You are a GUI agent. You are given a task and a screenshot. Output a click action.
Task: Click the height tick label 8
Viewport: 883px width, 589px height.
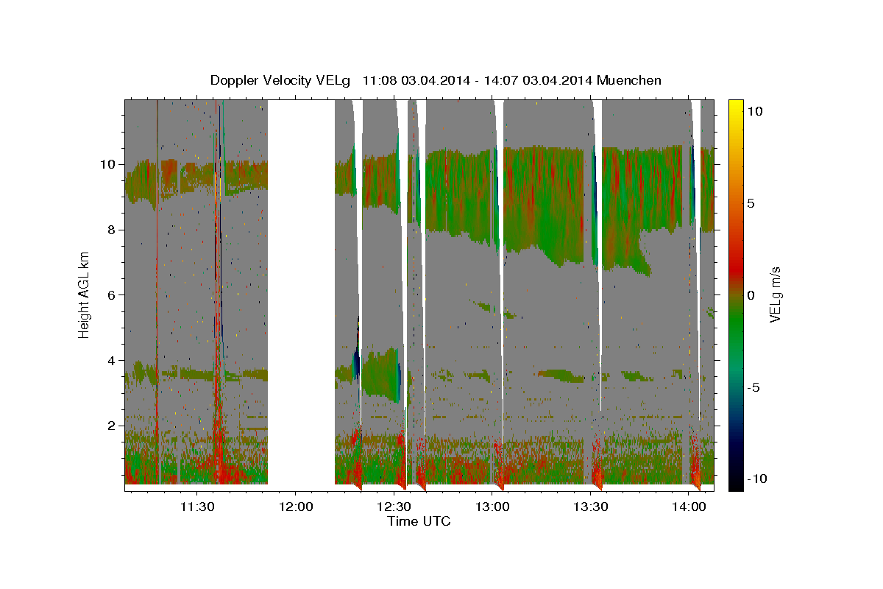coord(113,229)
